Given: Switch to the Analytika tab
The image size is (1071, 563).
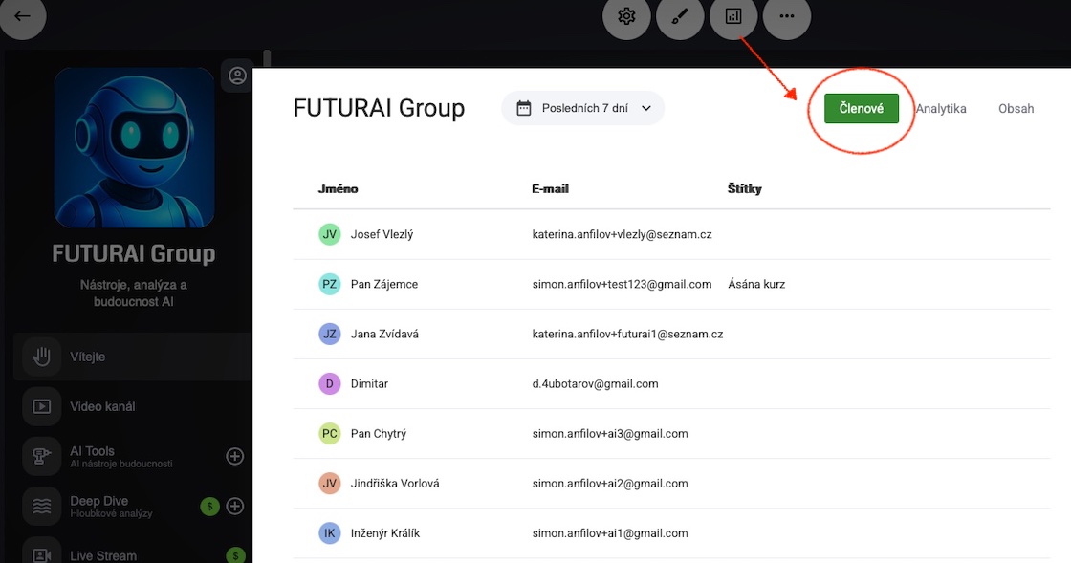Looking at the screenshot, I should tap(941, 109).
